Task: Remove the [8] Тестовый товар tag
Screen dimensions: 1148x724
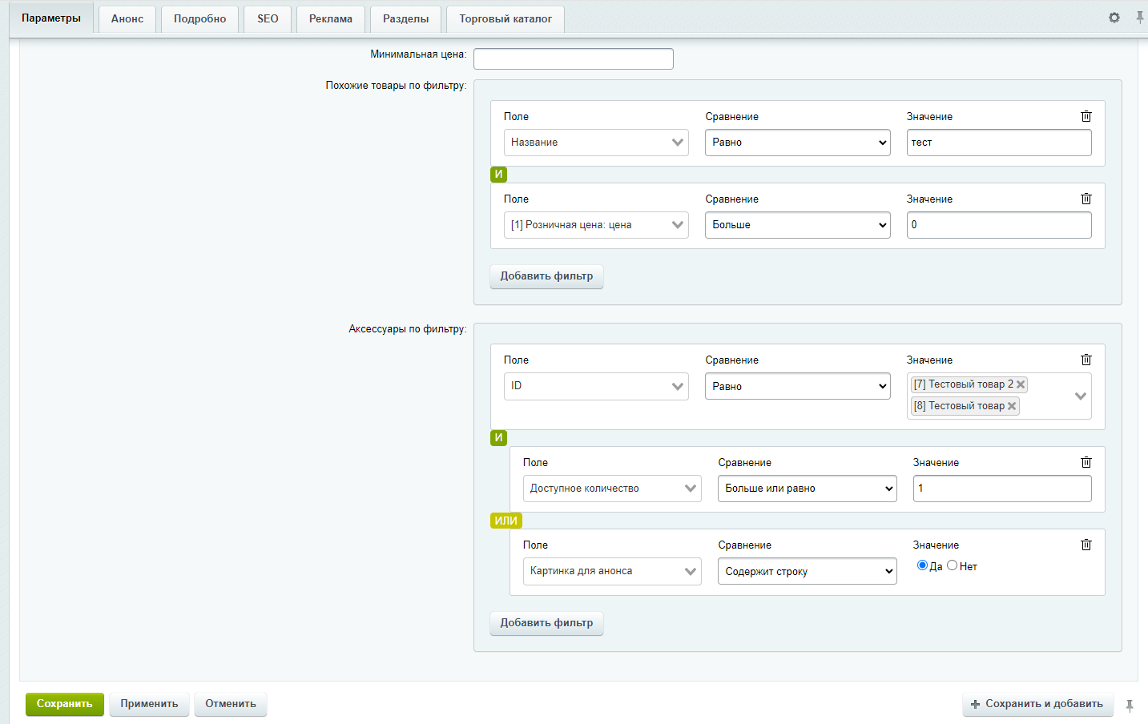Action: (x=1012, y=406)
